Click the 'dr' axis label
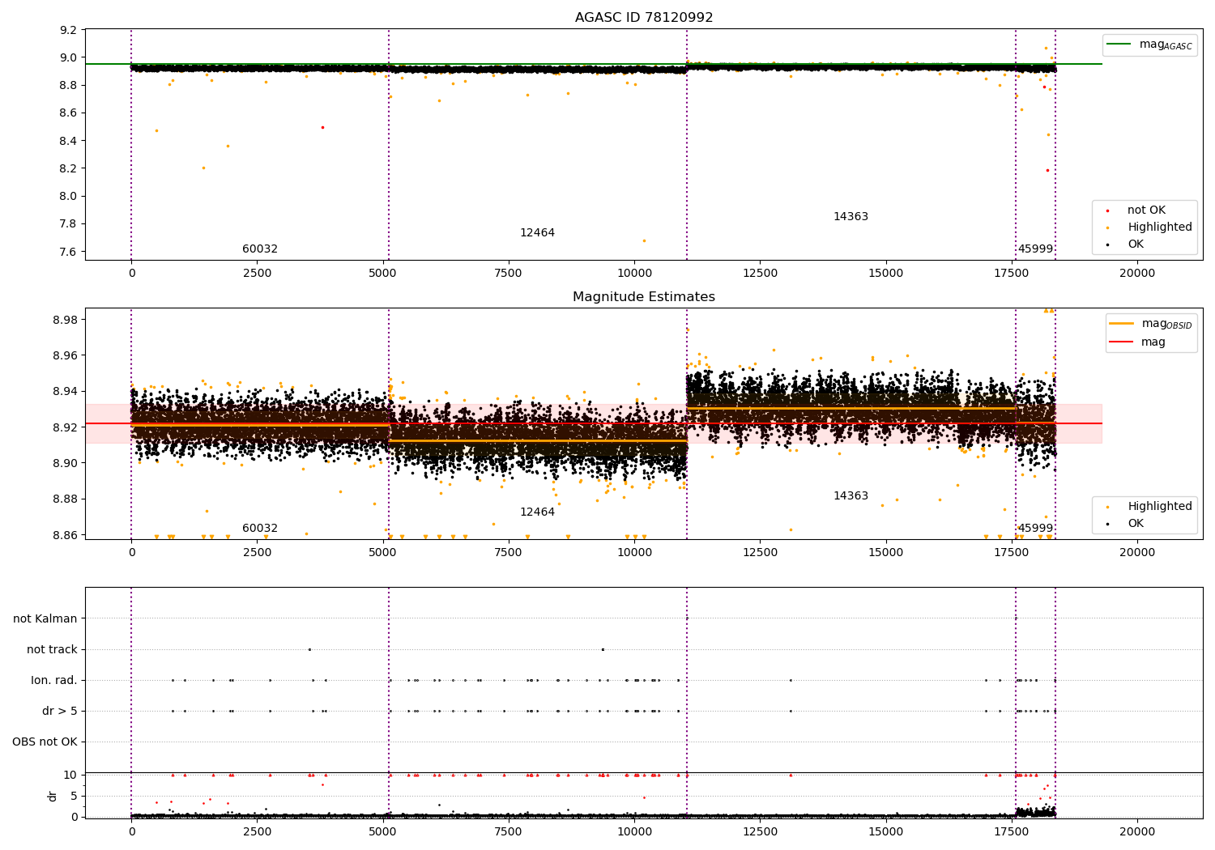Viewport: 1215px width, 850px height. pos(53,796)
